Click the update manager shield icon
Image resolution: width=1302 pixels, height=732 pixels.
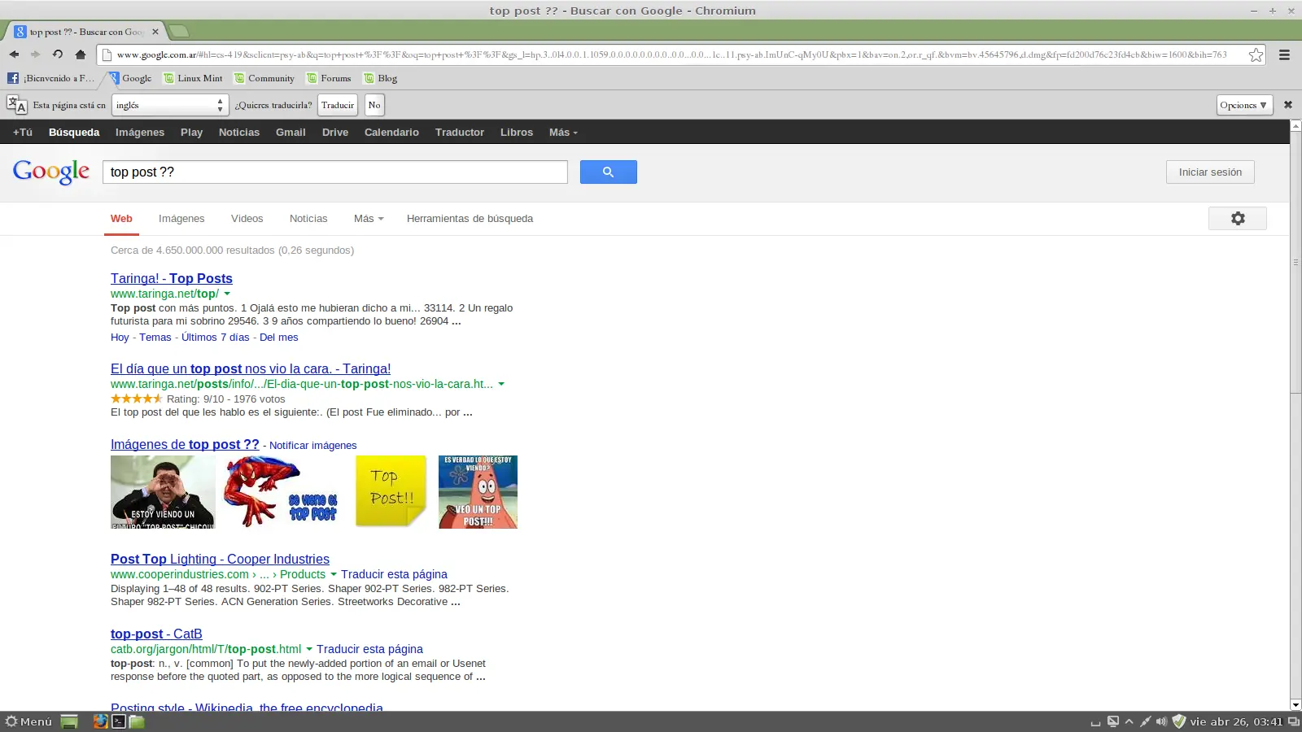pyautogui.click(x=1178, y=721)
